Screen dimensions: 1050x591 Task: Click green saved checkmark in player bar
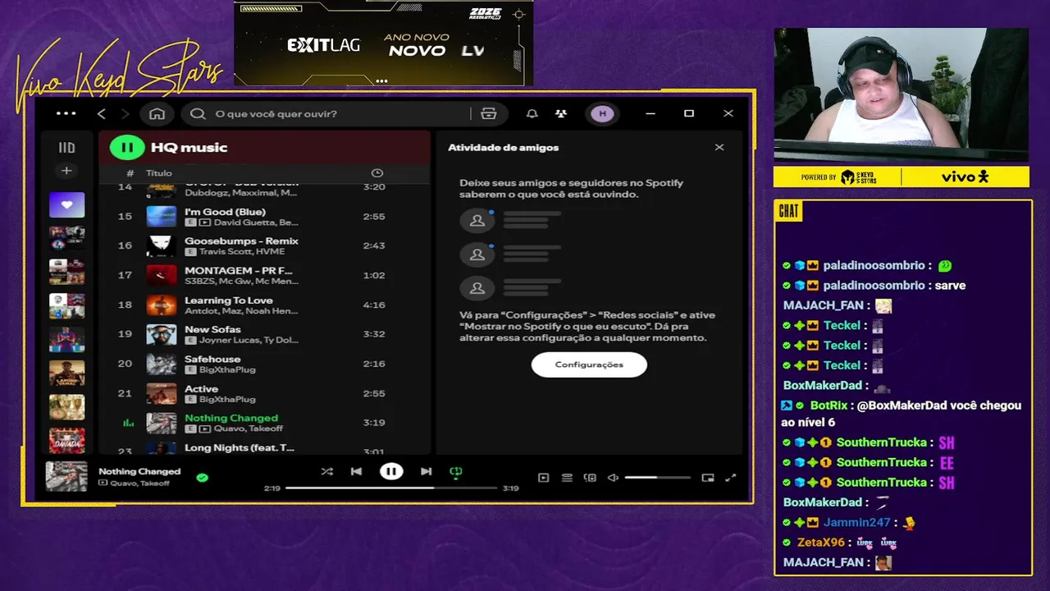tap(203, 477)
